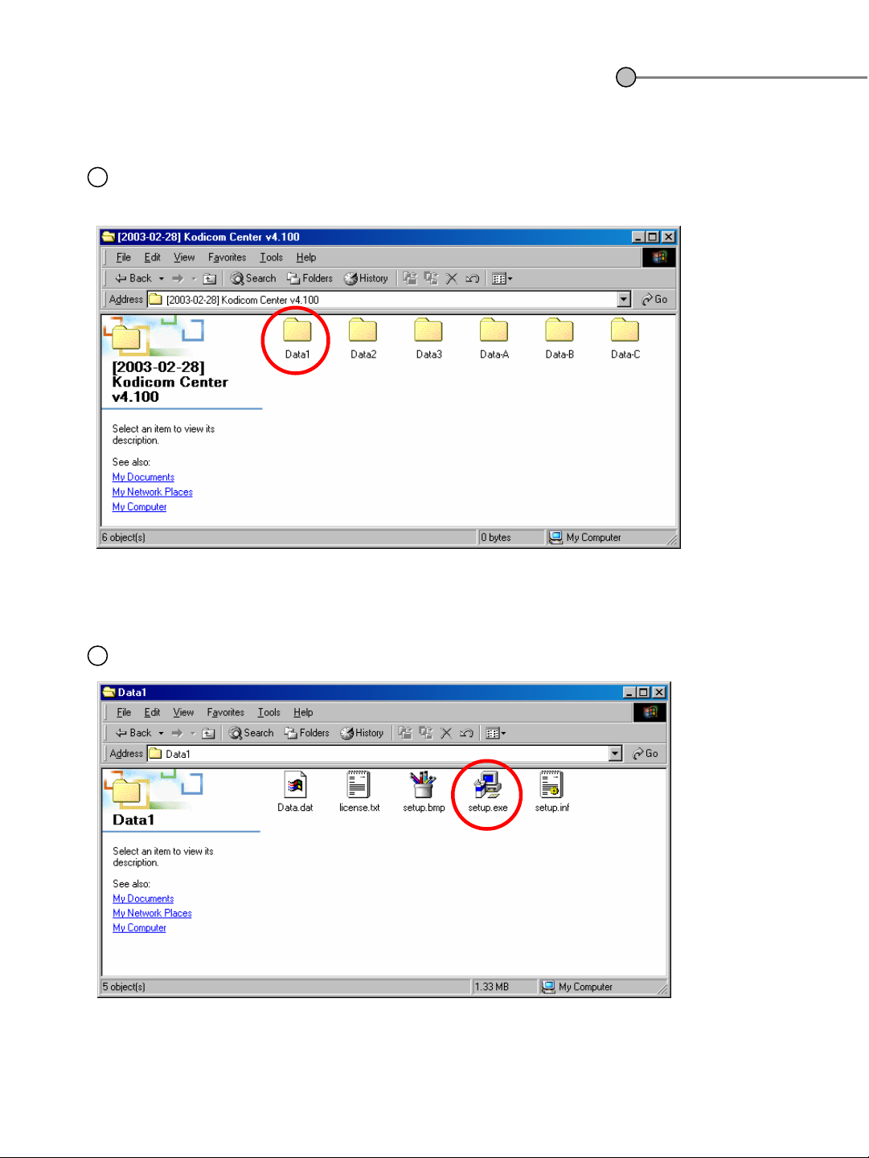
Task: Click the Back button in Data1 window
Action: click(x=133, y=733)
